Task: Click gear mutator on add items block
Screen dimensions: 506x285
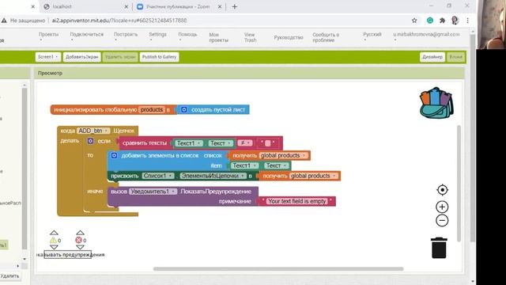Action: tap(114, 155)
